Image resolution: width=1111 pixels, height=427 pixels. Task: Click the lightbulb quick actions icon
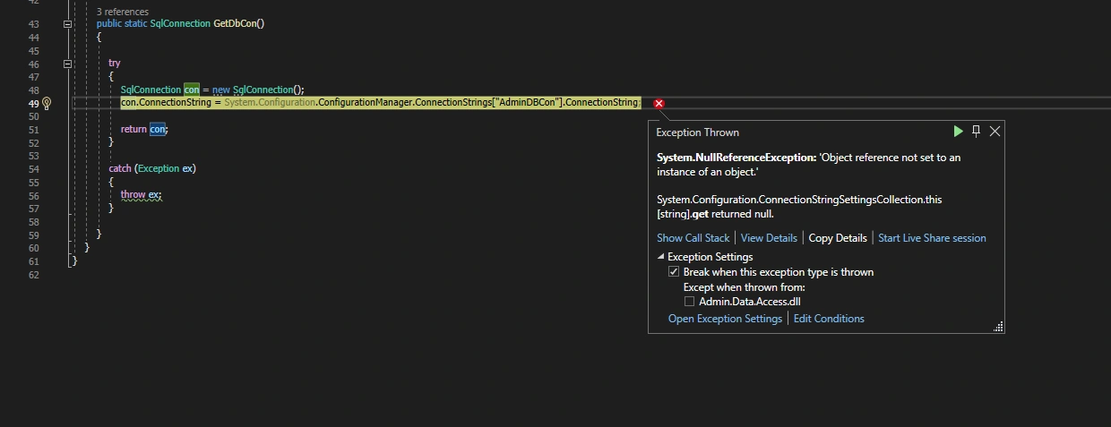47,103
